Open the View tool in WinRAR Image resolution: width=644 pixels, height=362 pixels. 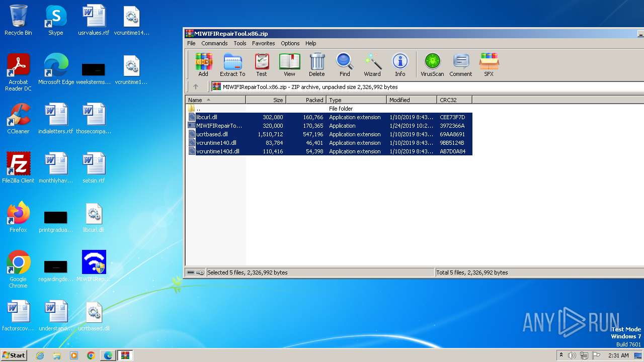pos(289,65)
